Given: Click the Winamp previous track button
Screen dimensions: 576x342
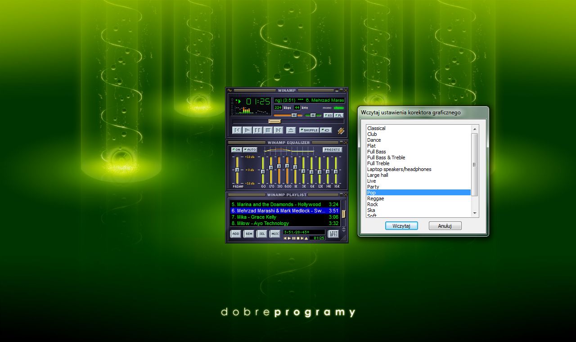Looking at the screenshot, I should click(x=237, y=130).
